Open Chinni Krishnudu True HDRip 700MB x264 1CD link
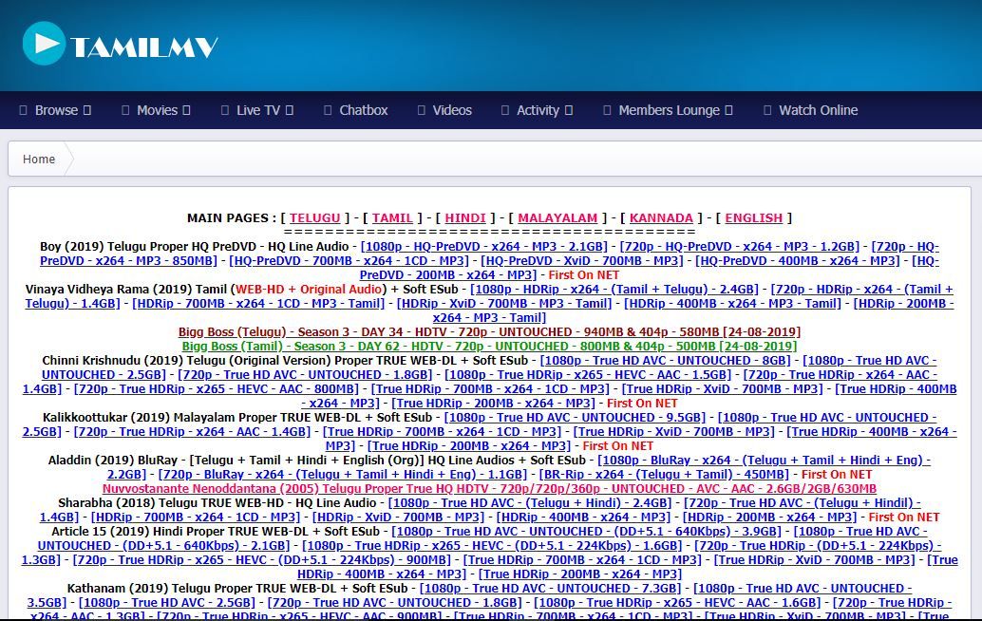 [x=490, y=389]
